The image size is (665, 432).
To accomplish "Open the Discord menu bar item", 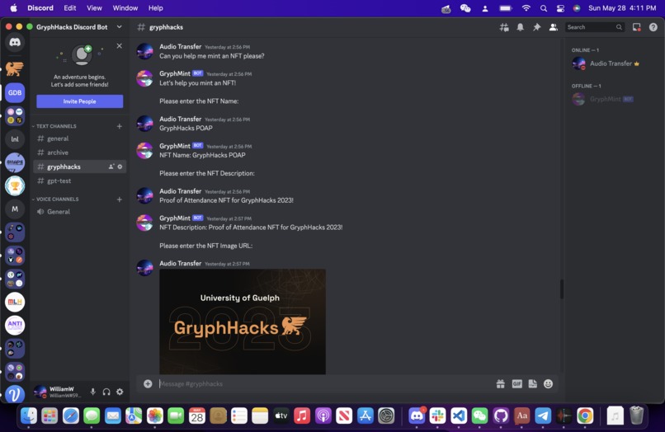I will tap(40, 8).
